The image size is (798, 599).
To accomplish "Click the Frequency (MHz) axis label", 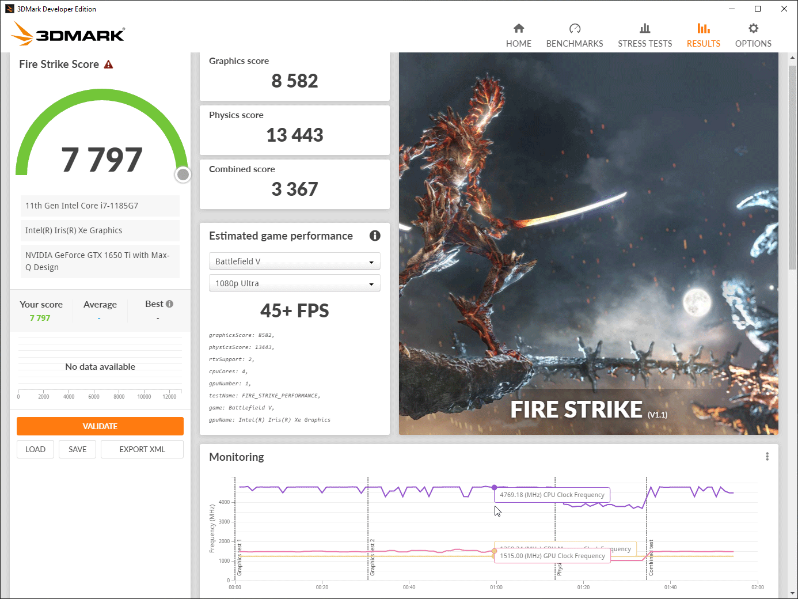I will coord(212,529).
